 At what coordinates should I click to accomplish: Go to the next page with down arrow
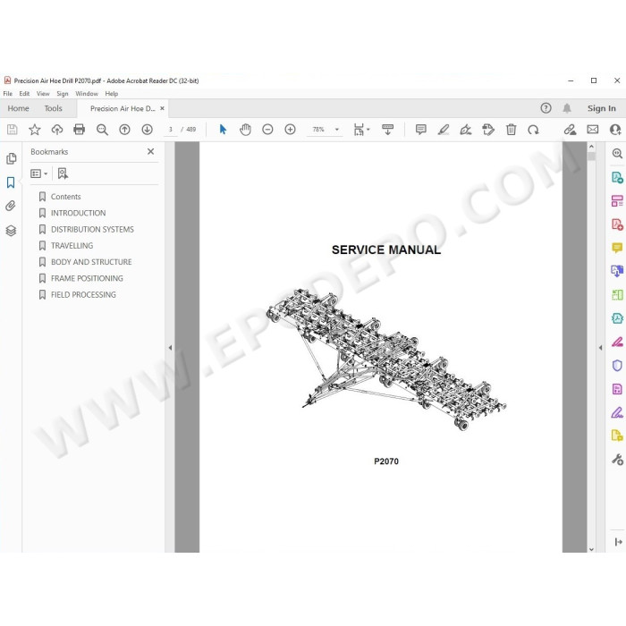click(147, 130)
